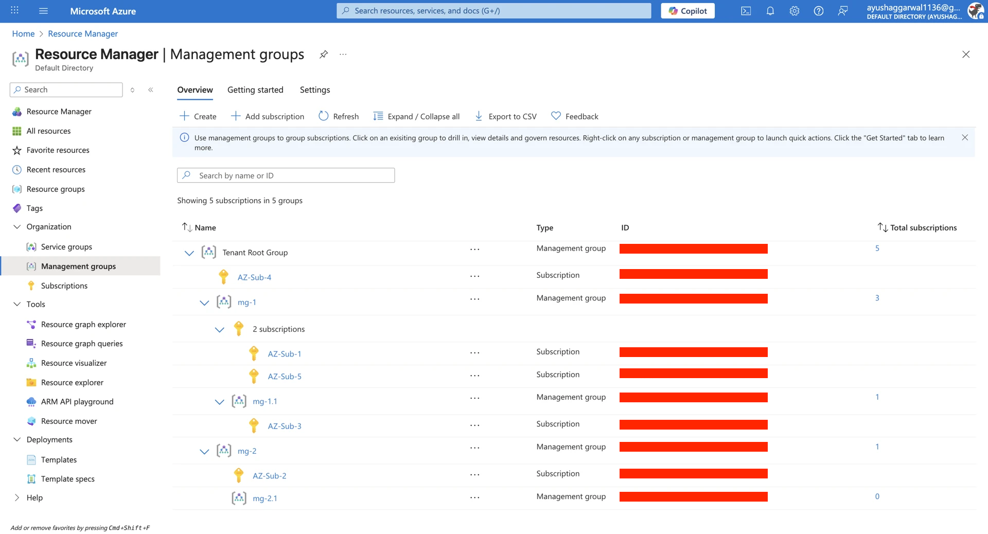This screenshot has height=534, width=988.
Task: Pin Resource Manager blade to dashboard
Action: click(323, 54)
